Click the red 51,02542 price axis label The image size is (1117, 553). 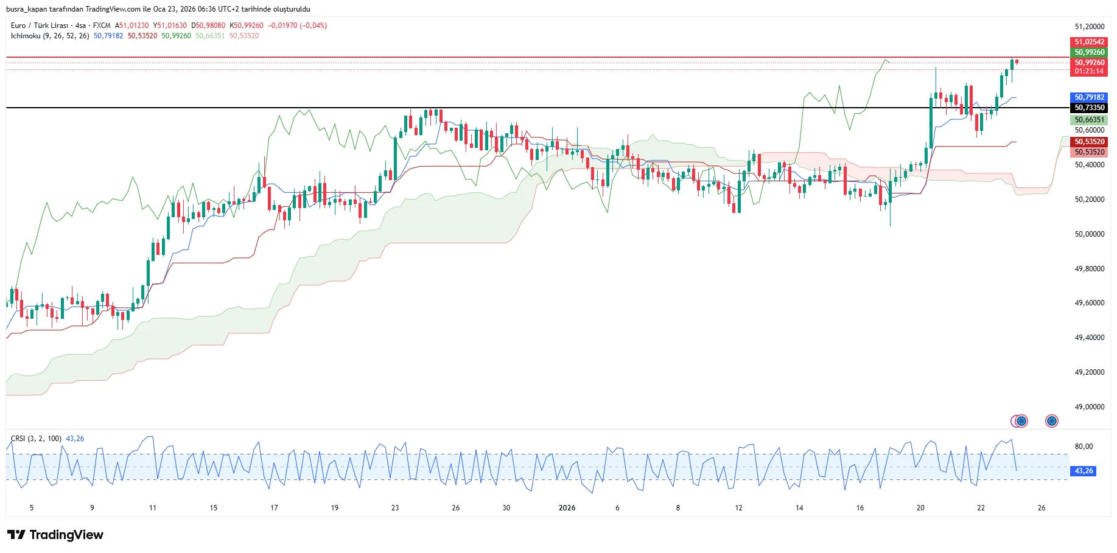tap(1089, 42)
